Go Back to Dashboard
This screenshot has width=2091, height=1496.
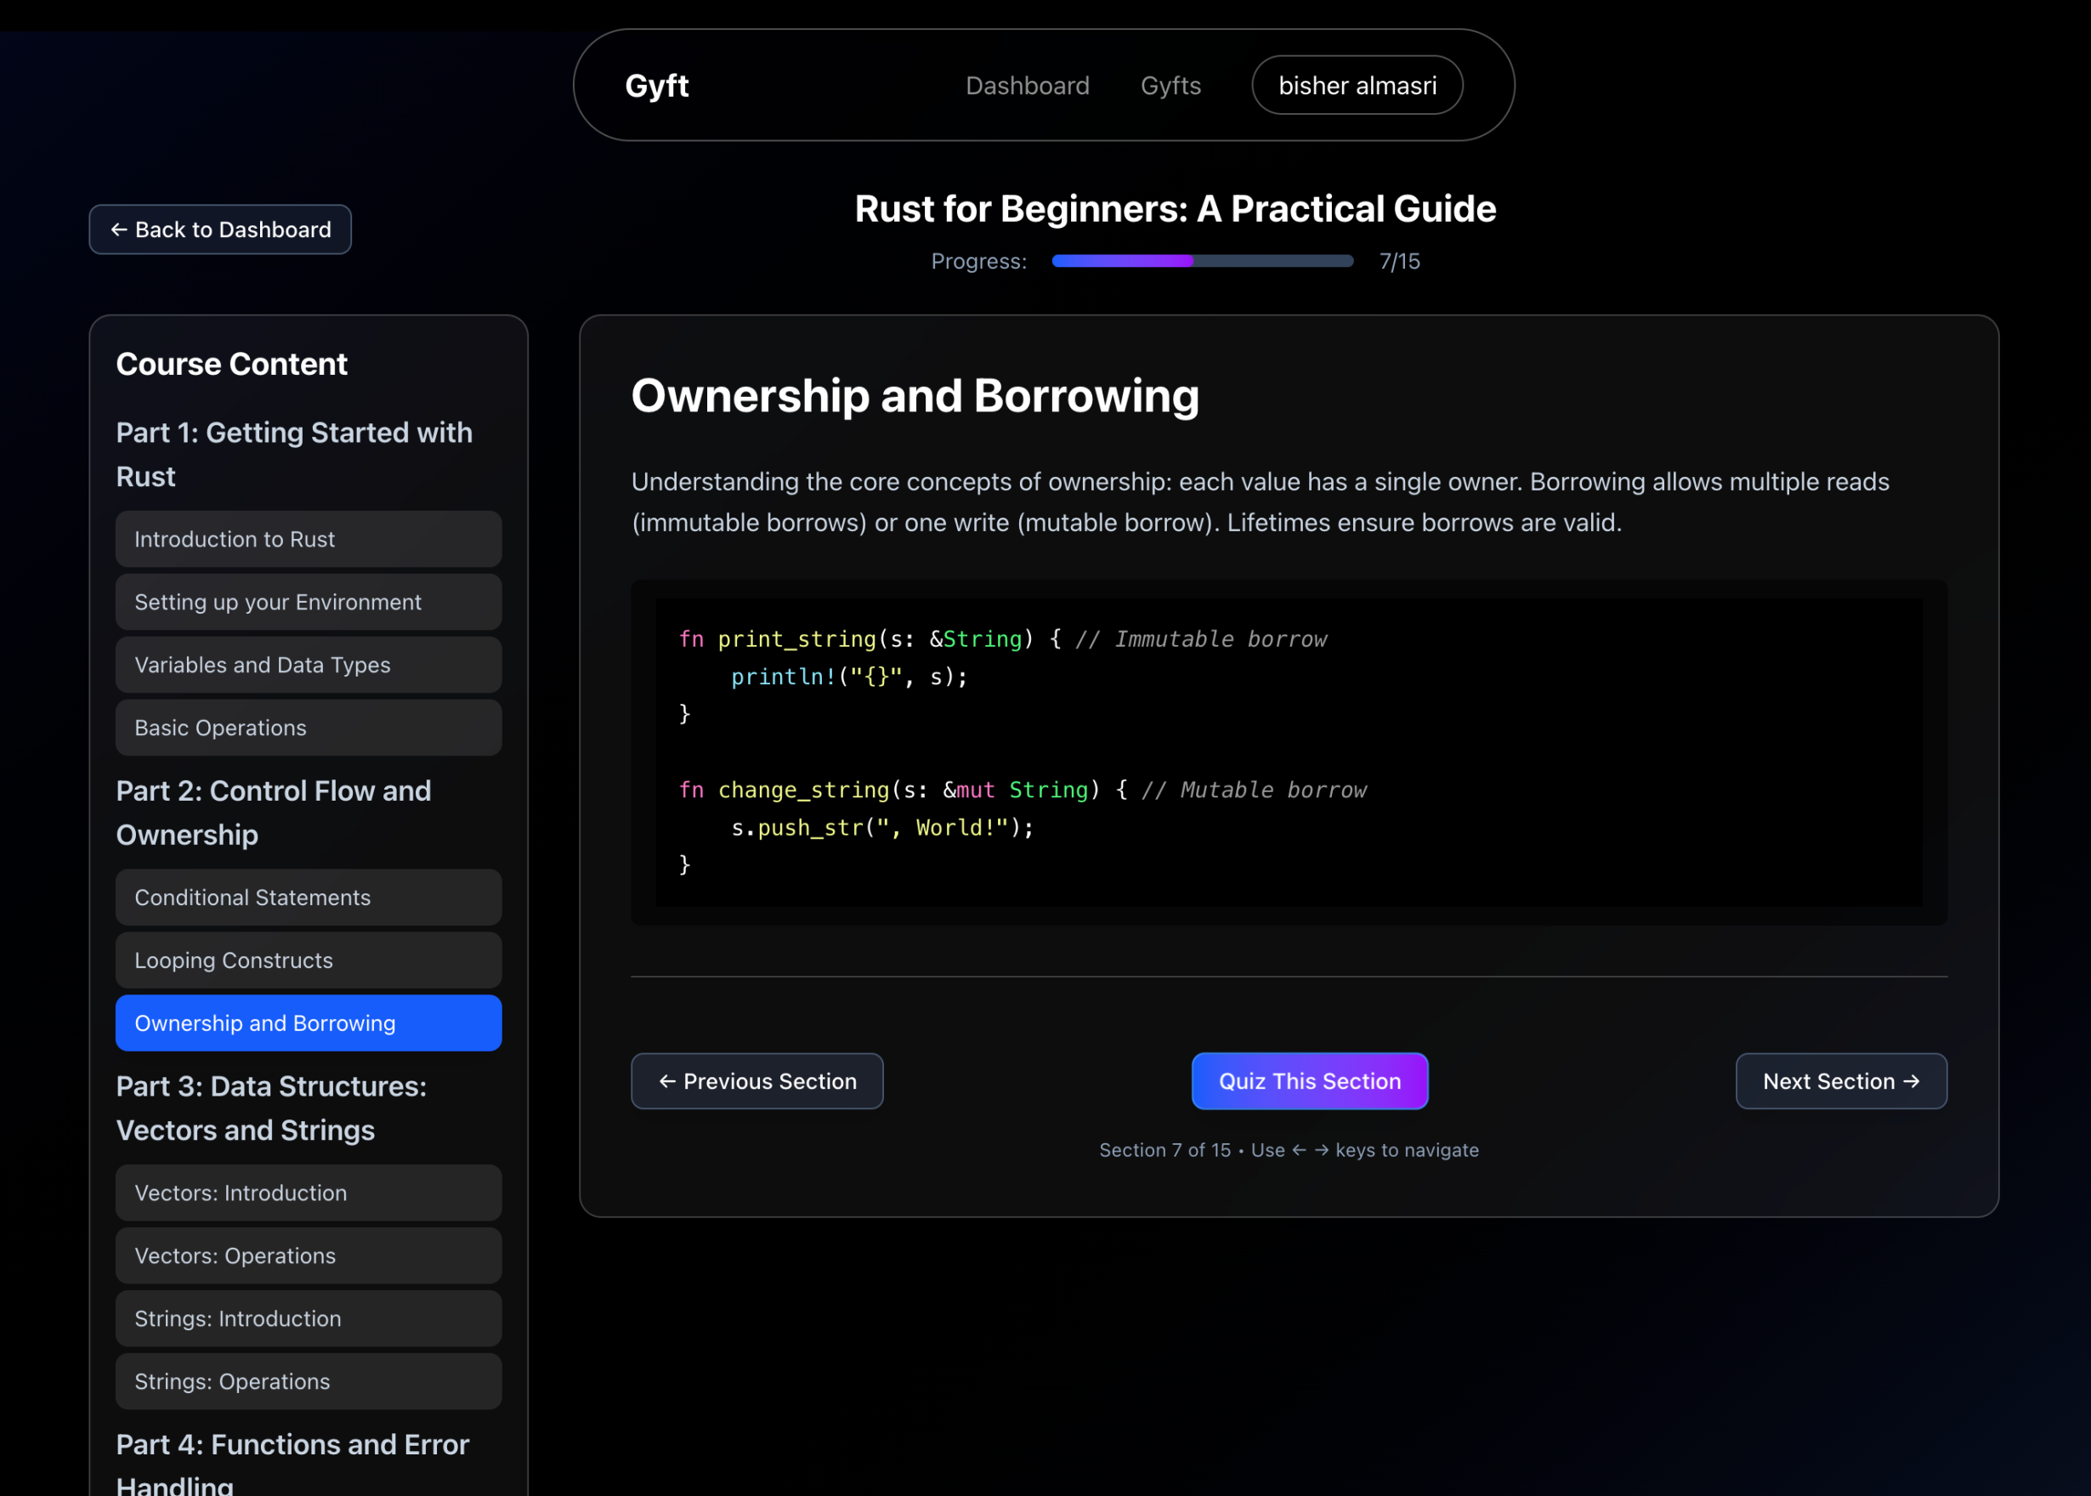[x=220, y=229]
